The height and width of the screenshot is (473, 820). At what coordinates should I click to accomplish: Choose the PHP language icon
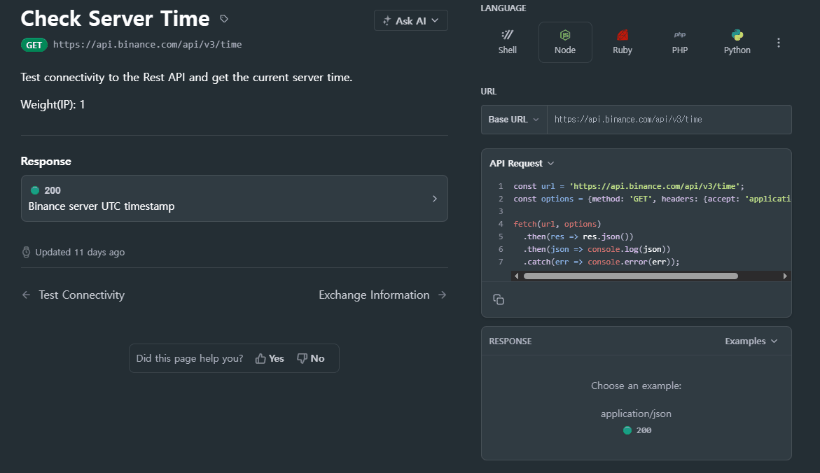(679, 42)
